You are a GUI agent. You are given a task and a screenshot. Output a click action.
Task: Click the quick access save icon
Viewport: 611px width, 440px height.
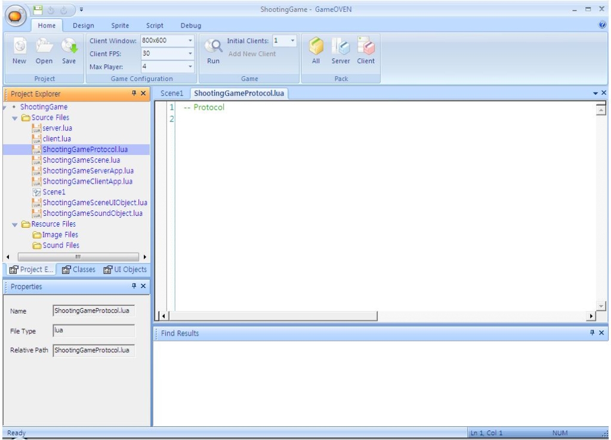point(38,10)
